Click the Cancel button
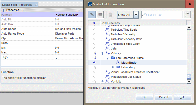Viewport: 196px width, 105px height. pos(163,97)
